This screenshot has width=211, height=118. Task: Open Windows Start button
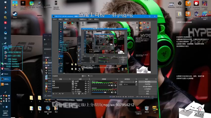click(x=5, y=2)
